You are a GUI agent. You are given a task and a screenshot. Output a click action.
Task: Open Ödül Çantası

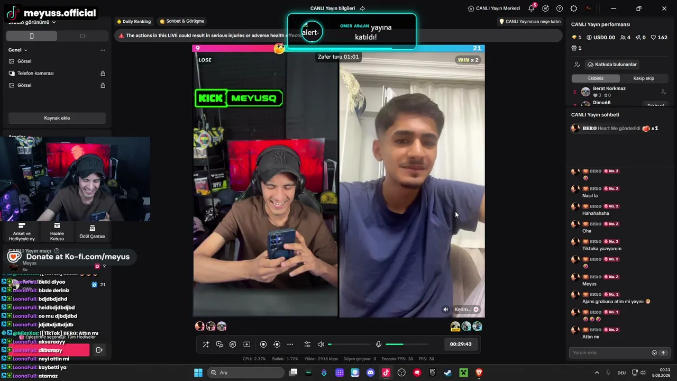pos(92,232)
